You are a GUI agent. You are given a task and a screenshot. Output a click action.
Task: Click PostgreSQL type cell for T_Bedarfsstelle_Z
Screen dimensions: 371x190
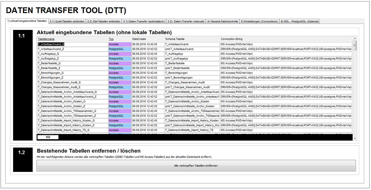point(119,68)
